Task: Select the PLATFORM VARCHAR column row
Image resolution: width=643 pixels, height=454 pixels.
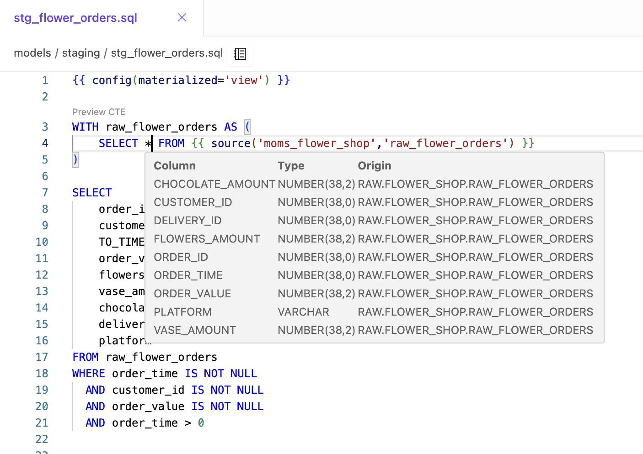Action: (182, 311)
